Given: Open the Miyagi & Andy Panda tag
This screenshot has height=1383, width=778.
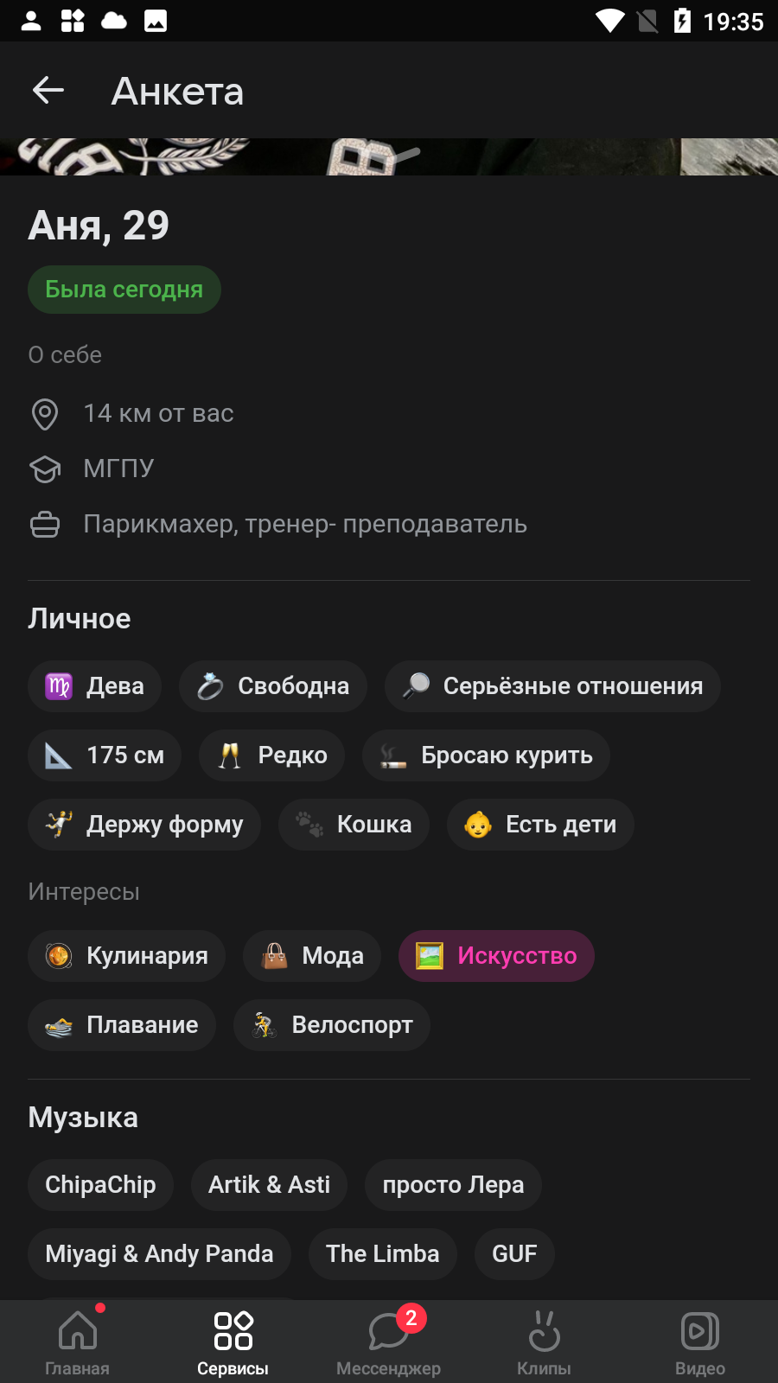Looking at the screenshot, I should 159,1254.
